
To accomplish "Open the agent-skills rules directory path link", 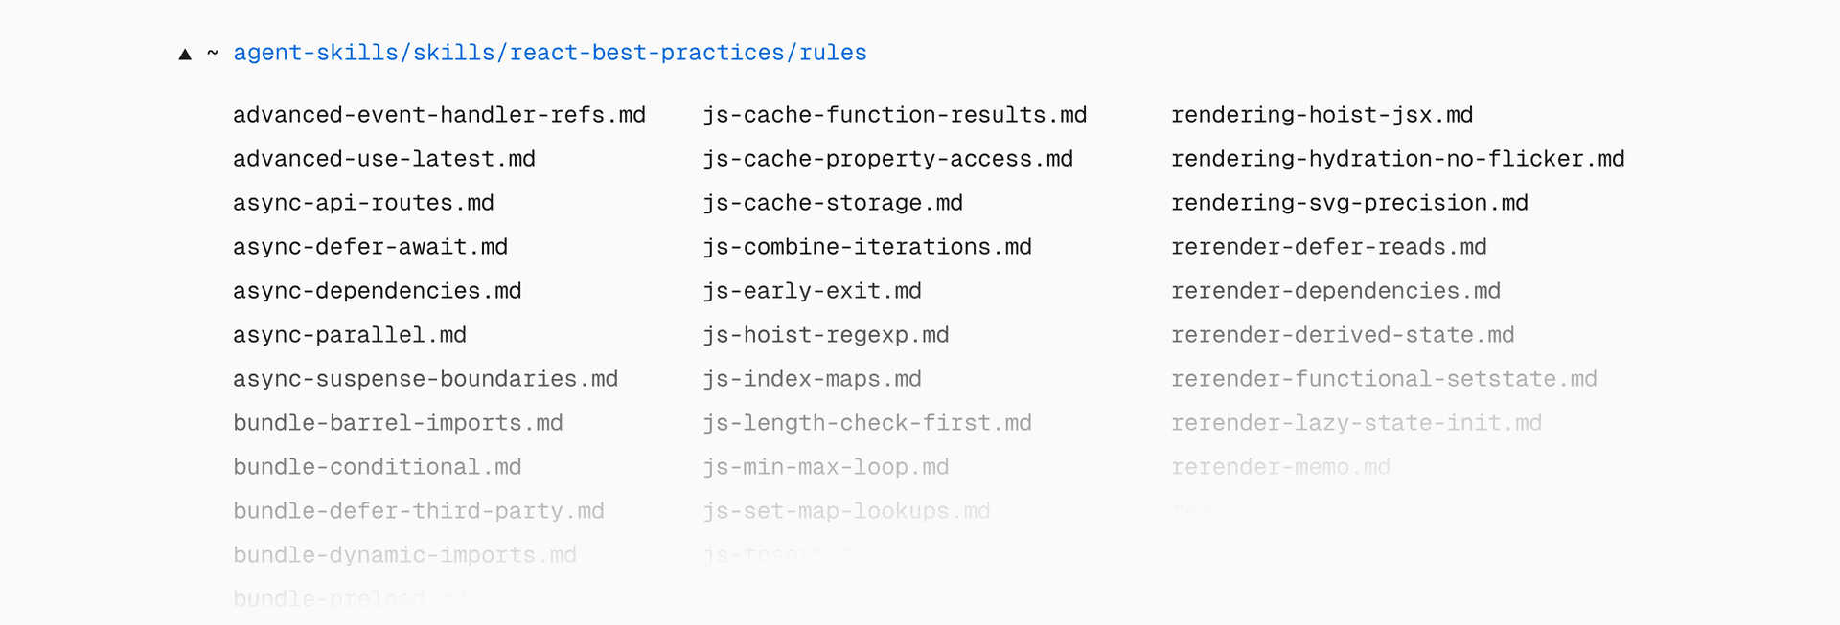I will [x=549, y=53].
